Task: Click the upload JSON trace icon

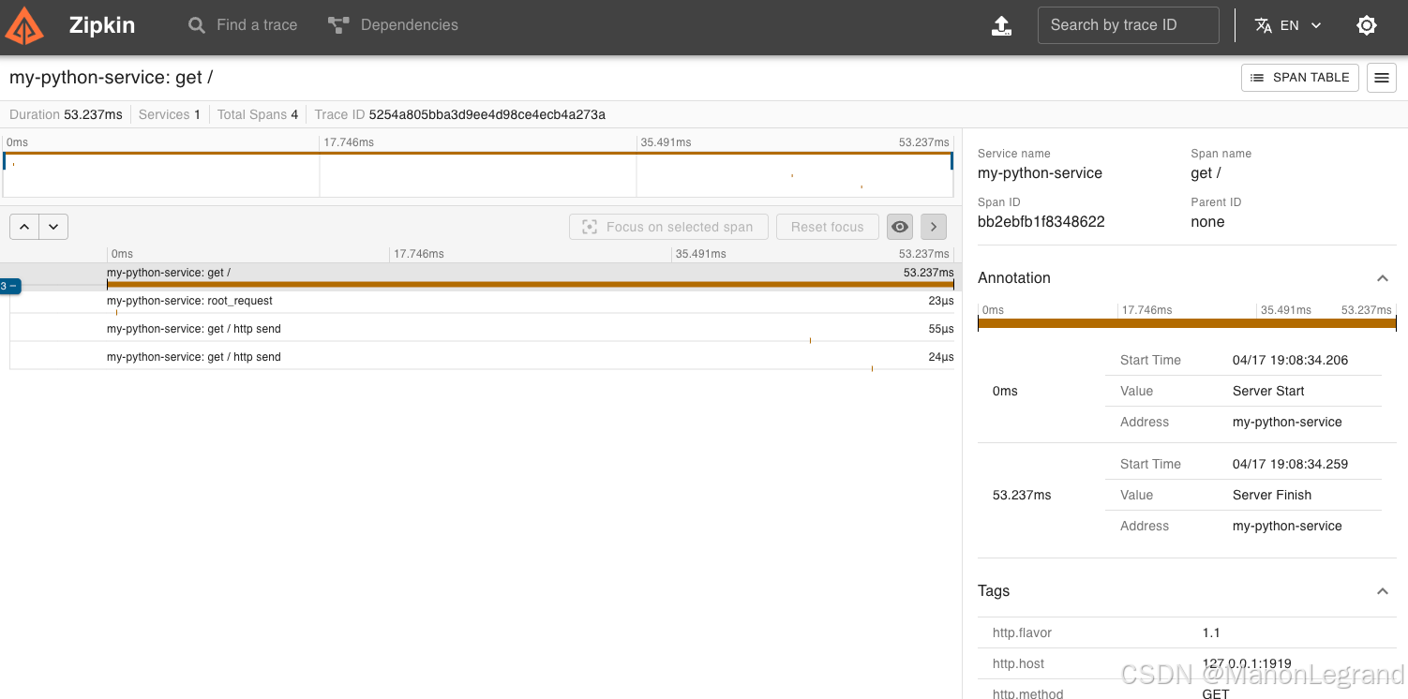Action: (x=1002, y=26)
